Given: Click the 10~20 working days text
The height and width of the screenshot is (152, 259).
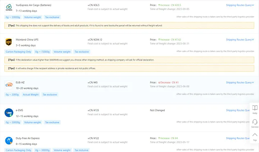Looking at the screenshot, I should tap(27, 88).
